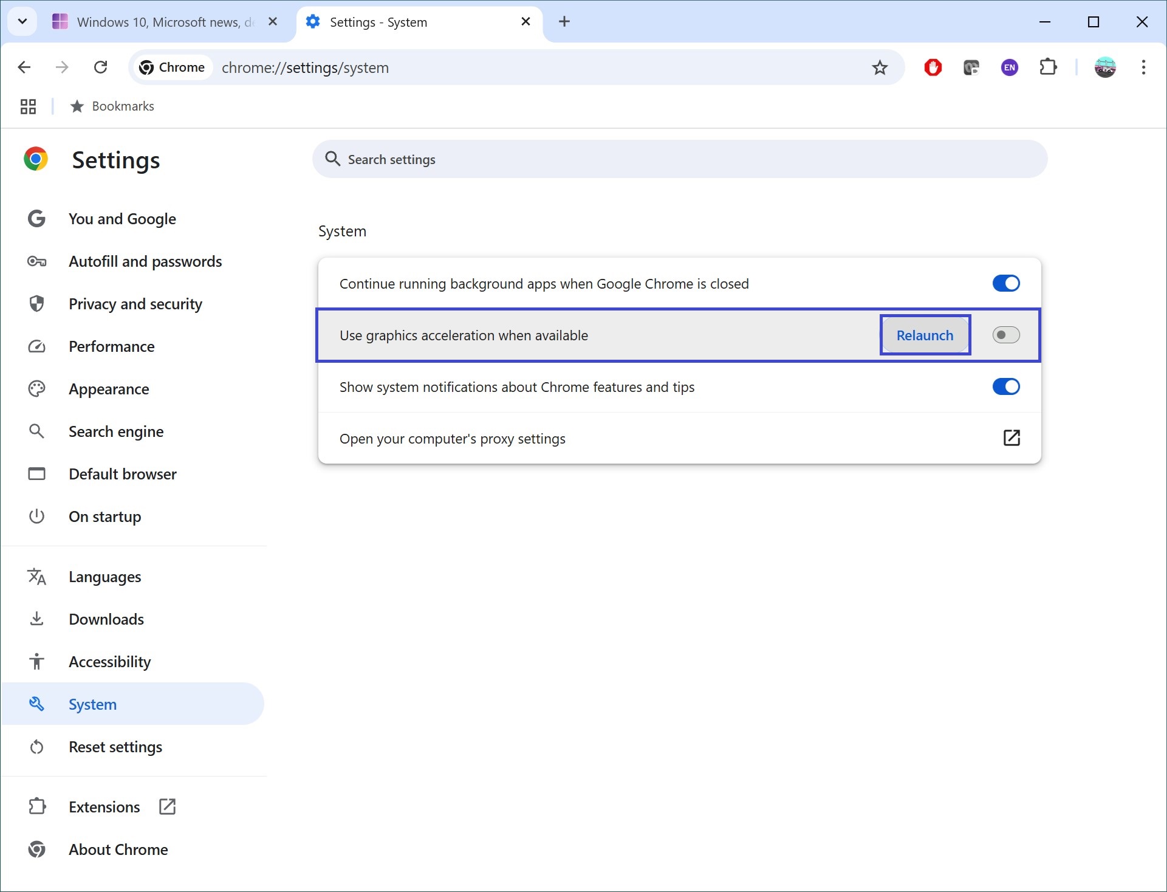Open the profile avatar menu
Screen dimensions: 1167x892
pyautogui.click(x=1105, y=67)
